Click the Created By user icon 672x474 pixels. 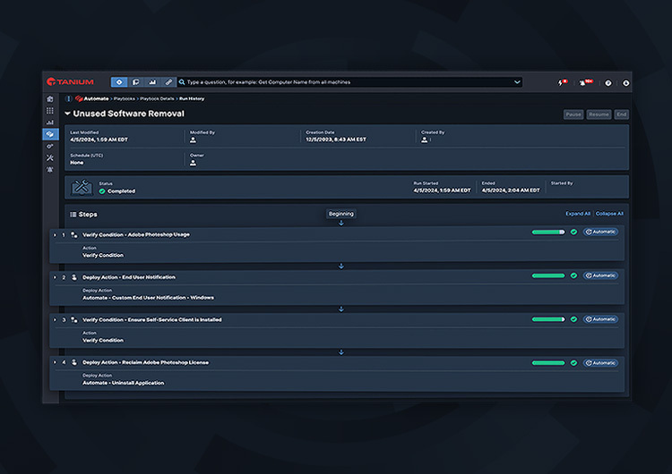pyautogui.click(x=425, y=140)
